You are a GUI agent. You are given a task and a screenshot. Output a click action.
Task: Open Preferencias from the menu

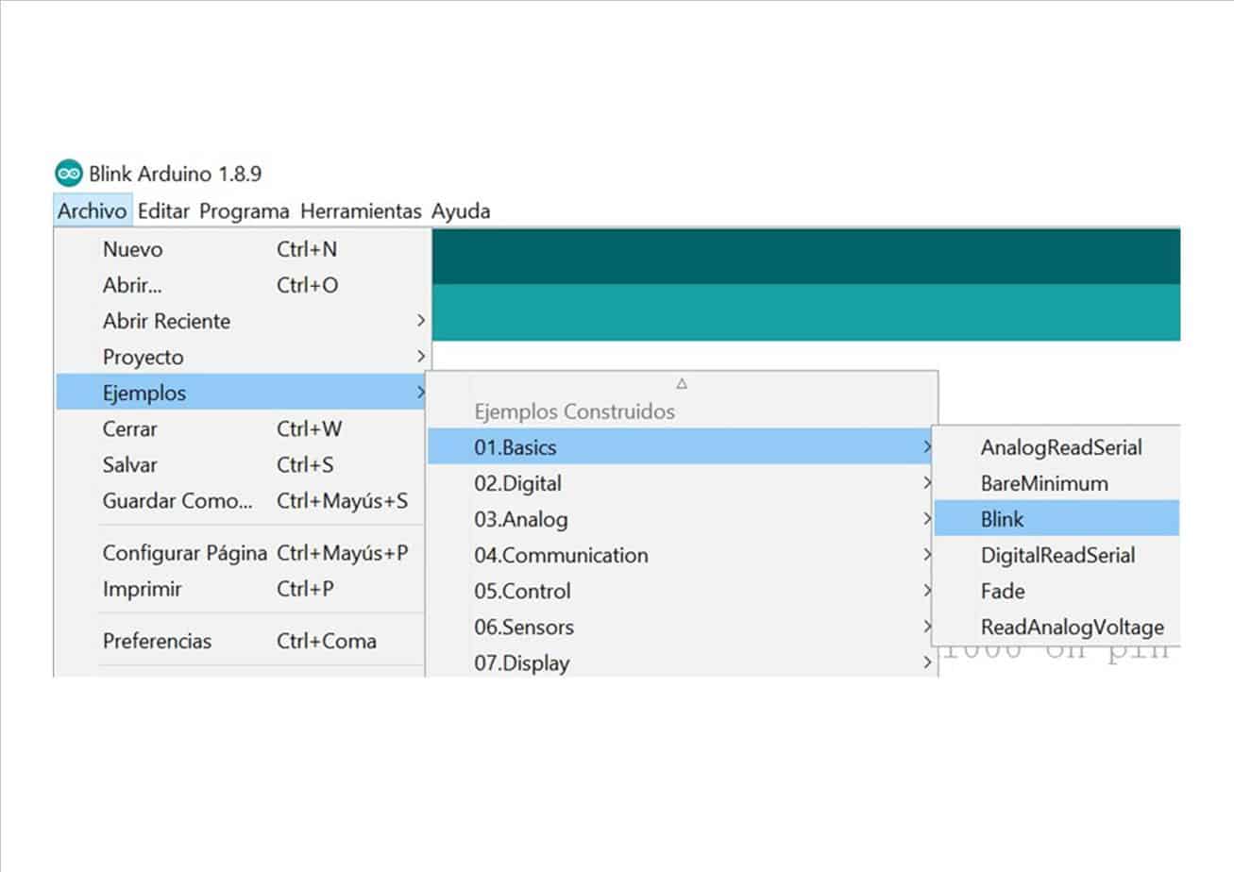pos(157,642)
